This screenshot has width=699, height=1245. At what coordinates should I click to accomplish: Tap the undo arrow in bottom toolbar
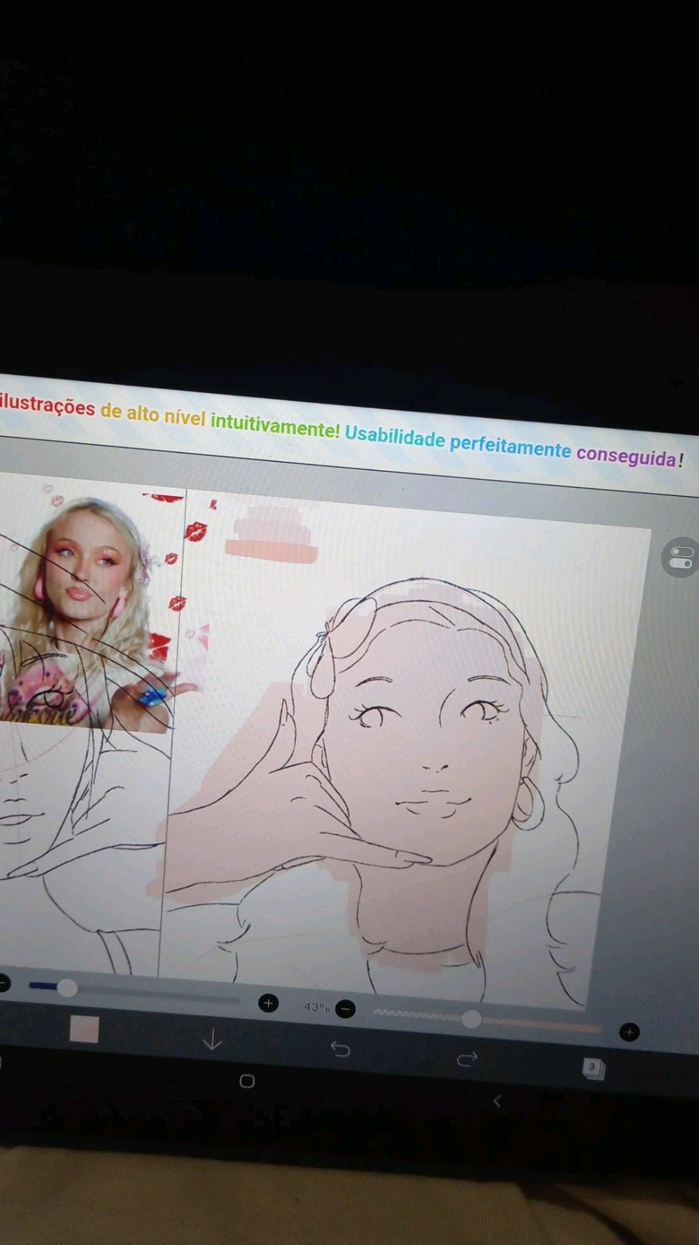(340, 1049)
